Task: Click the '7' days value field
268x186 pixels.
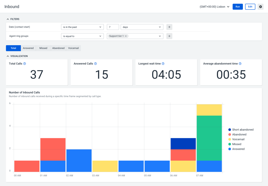Action: coord(113,27)
